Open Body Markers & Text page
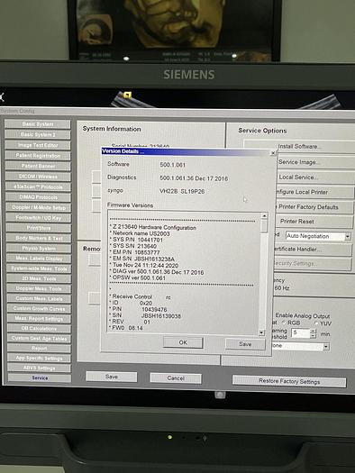 pos(39,238)
